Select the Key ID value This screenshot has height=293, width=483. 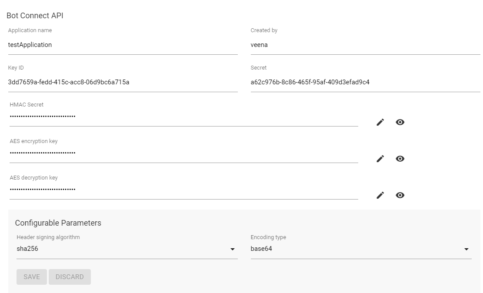(122, 82)
